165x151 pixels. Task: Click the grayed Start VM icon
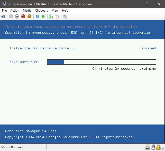pos(11,16)
